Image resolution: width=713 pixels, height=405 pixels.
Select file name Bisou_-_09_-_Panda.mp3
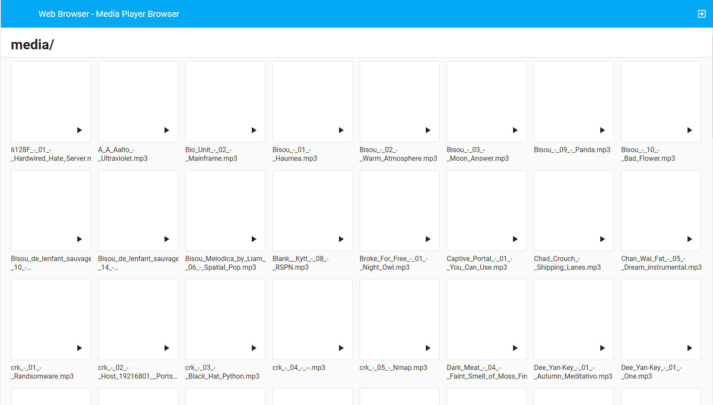point(572,150)
